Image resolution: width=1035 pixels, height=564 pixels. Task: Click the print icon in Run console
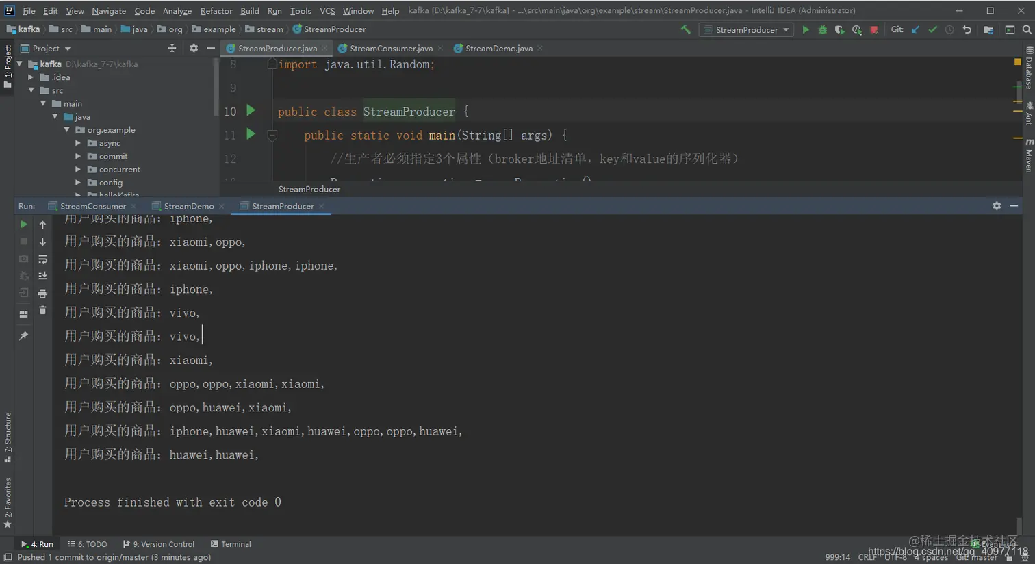(x=42, y=293)
